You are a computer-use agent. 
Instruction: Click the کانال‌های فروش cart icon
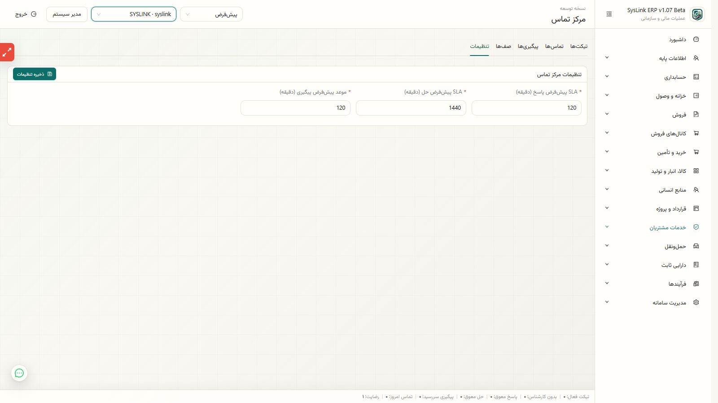click(x=696, y=133)
